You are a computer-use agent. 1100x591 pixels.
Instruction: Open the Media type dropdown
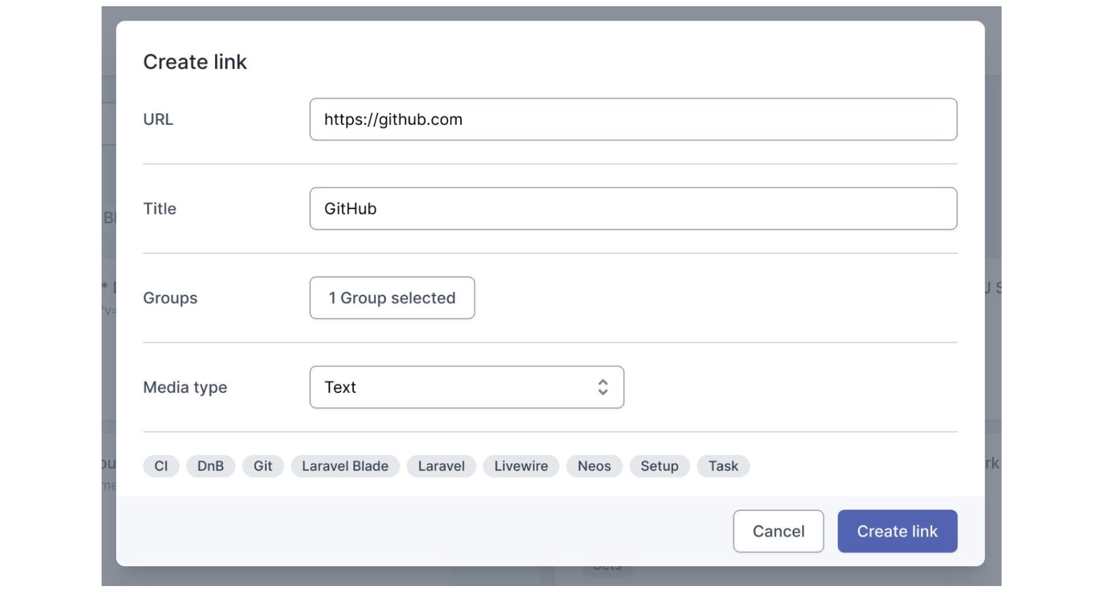[467, 387]
